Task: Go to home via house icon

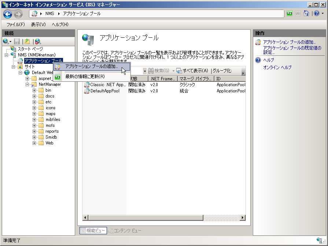Action: pyautogui.click(x=306, y=14)
